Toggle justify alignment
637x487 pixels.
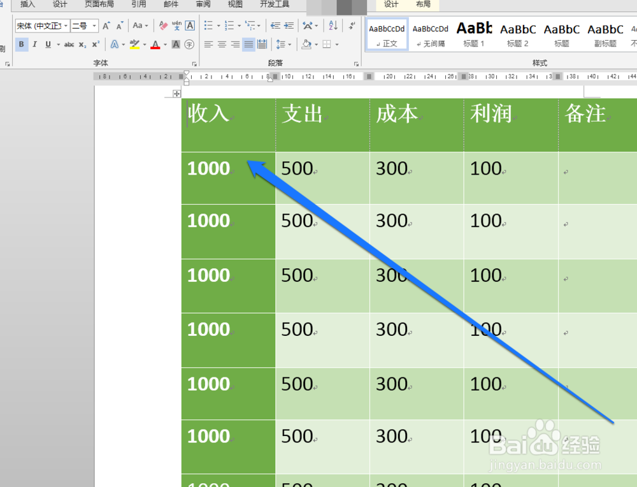tap(248, 43)
